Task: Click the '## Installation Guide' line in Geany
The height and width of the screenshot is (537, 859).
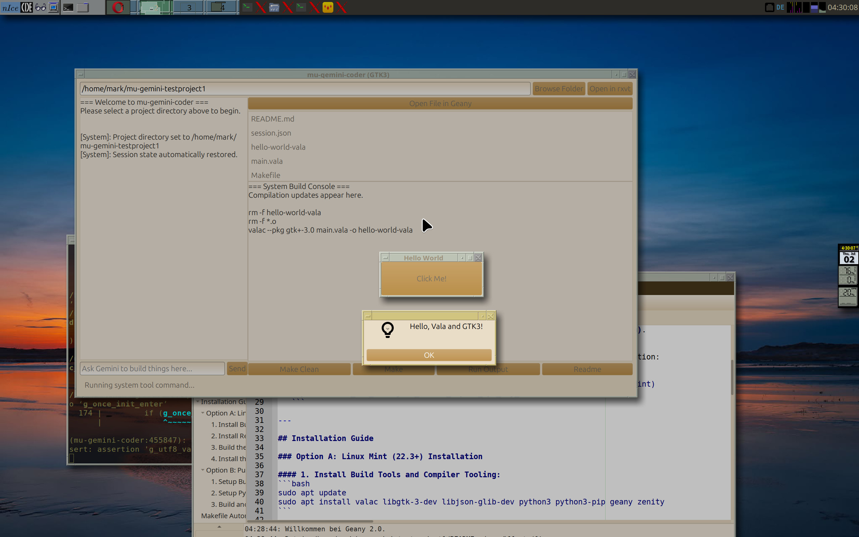Action: coord(325,438)
